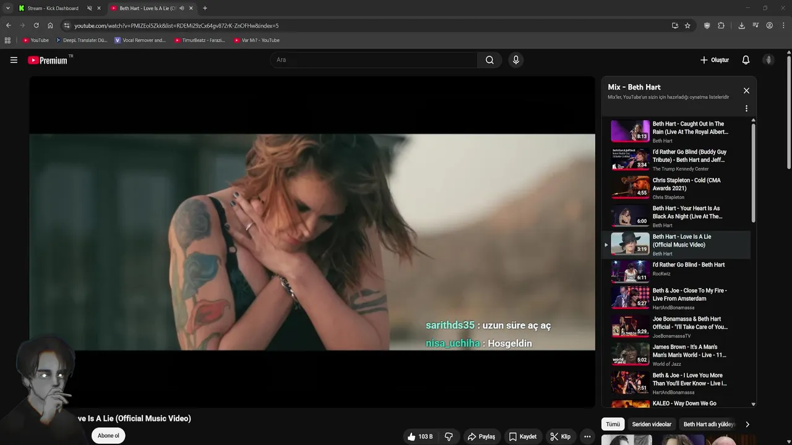The width and height of the screenshot is (792, 445).
Task: Open the TimurBeatz bookmark
Action: click(199, 40)
